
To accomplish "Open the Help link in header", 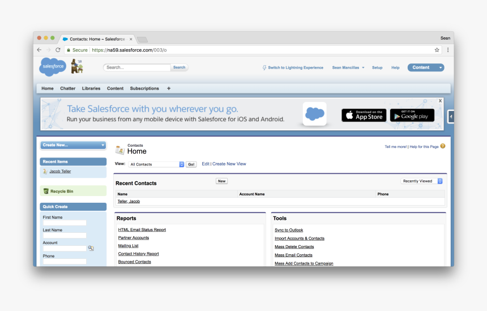I will click(x=395, y=68).
